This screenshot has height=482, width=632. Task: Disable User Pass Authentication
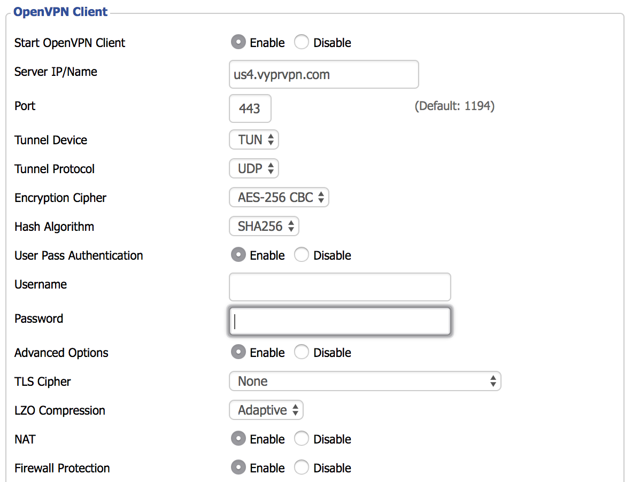pos(302,255)
